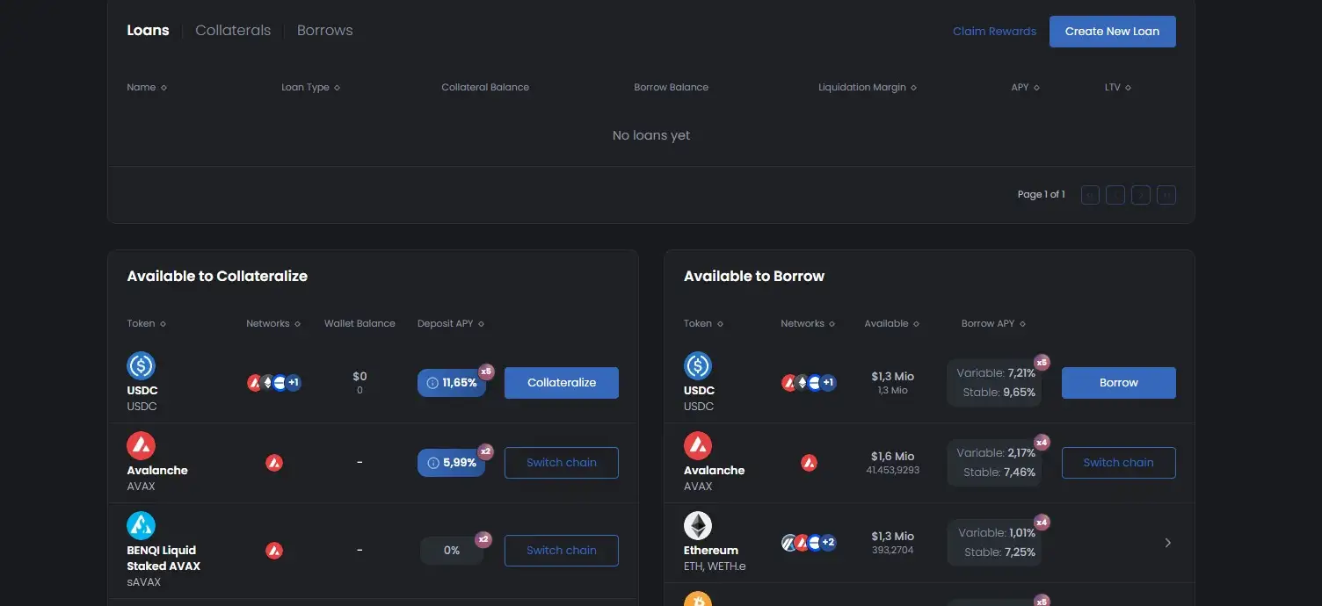
Task: Click the x5 multiplier badge on USDC Borrow APY
Action: tap(1042, 362)
